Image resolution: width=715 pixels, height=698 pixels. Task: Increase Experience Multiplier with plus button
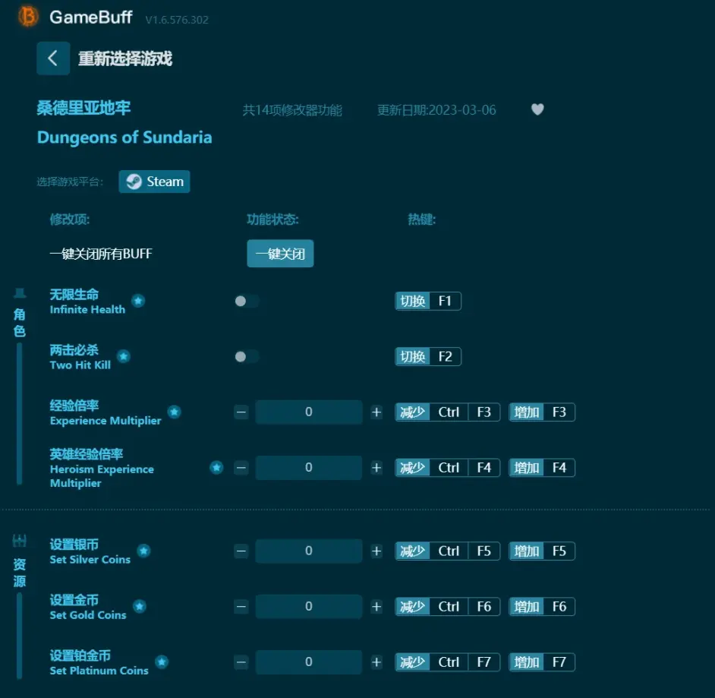click(x=376, y=412)
